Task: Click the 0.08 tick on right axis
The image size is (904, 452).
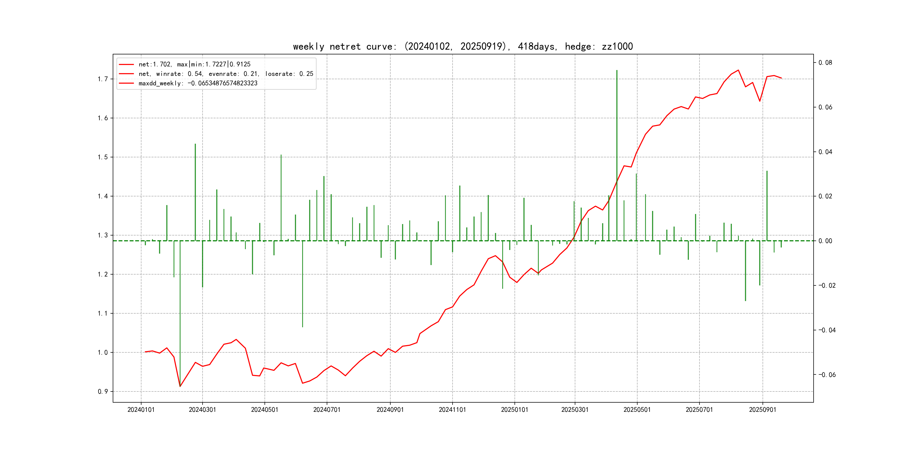Action: (x=825, y=62)
